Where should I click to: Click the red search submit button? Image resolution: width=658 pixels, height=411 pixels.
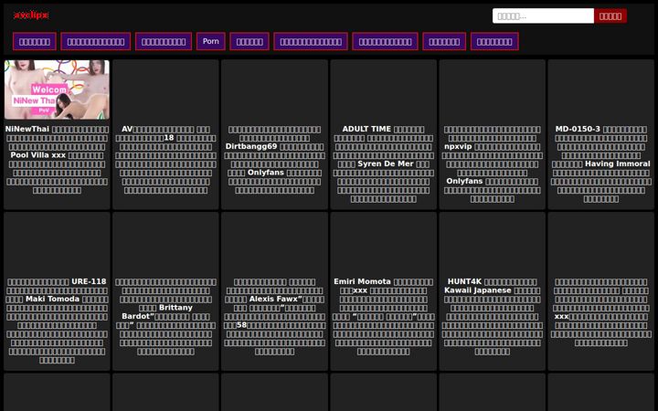click(610, 16)
